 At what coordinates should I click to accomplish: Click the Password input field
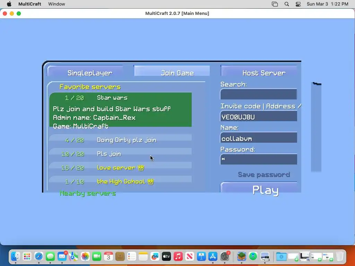point(259,159)
